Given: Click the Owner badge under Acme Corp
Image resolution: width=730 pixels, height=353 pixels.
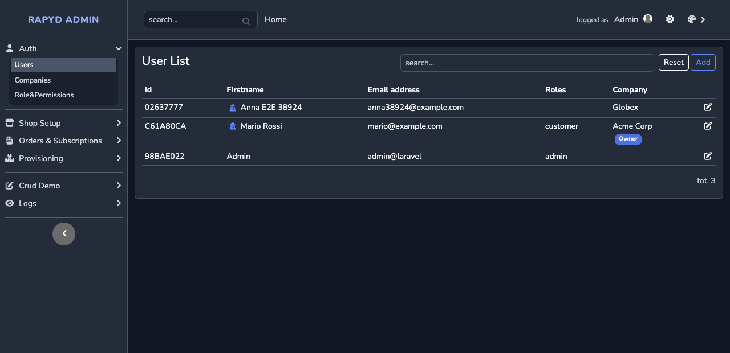Looking at the screenshot, I should pos(628,139).
